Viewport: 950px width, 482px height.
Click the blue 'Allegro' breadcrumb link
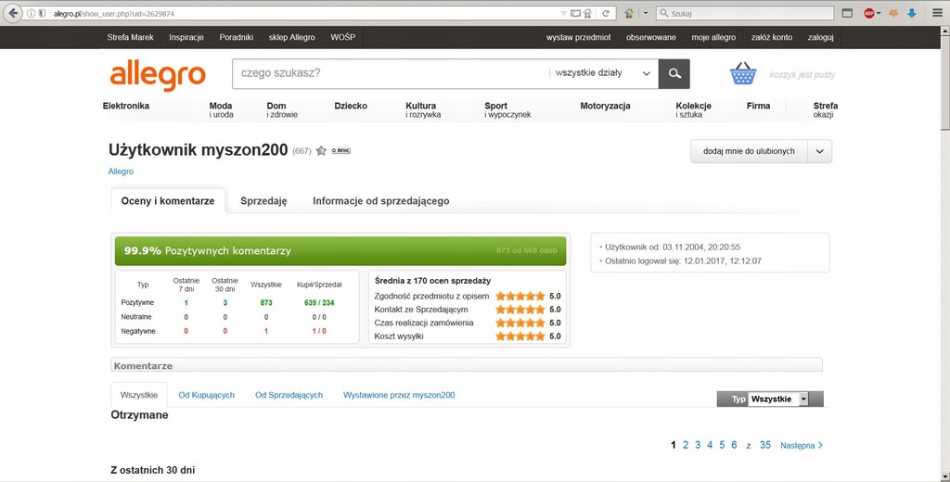[121, 171]
